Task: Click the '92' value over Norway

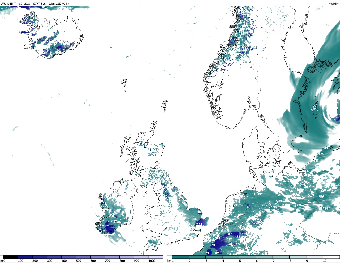Action: tap(233, 39)
